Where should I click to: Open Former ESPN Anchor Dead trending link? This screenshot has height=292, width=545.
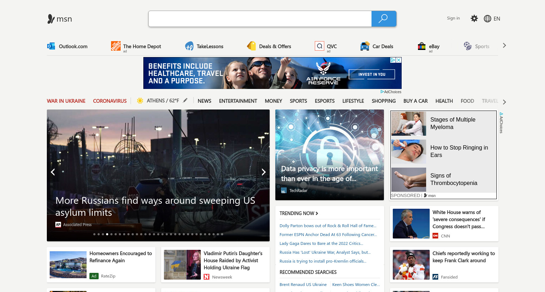click(x=328, y=235)
